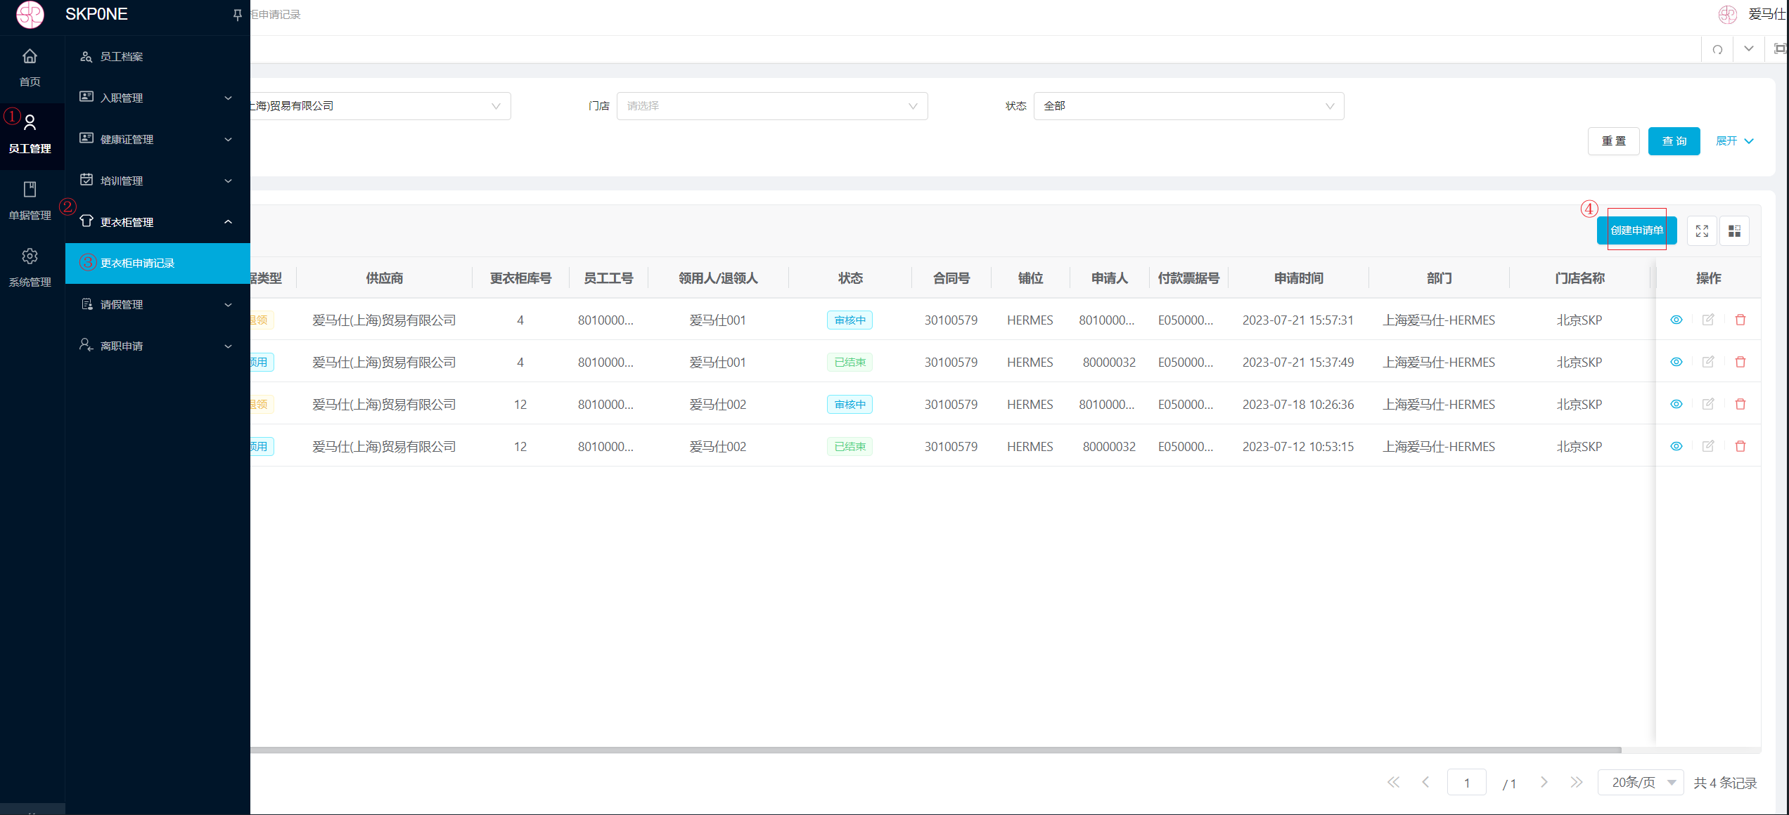Delete the 2023-07-18 10:26:36 record
Viewport: 1789px width, 815px height.
pyautogui.click(x=1740, y=404)
